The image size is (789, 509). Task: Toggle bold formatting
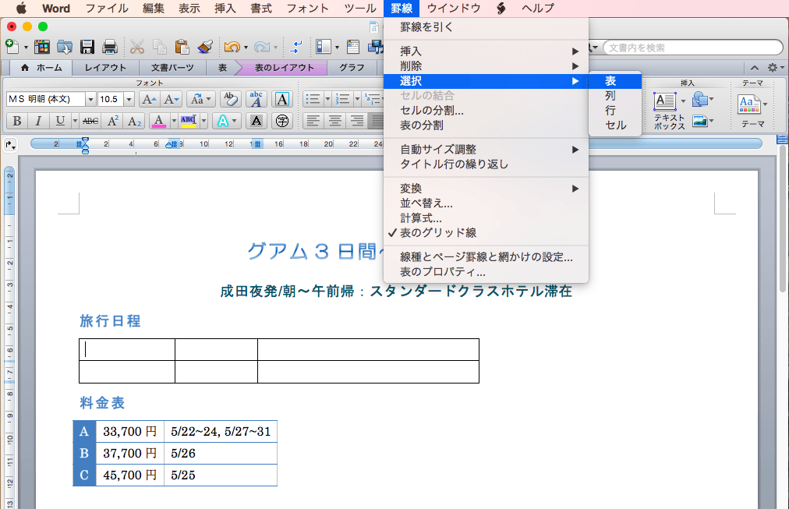tap(16, 121)
